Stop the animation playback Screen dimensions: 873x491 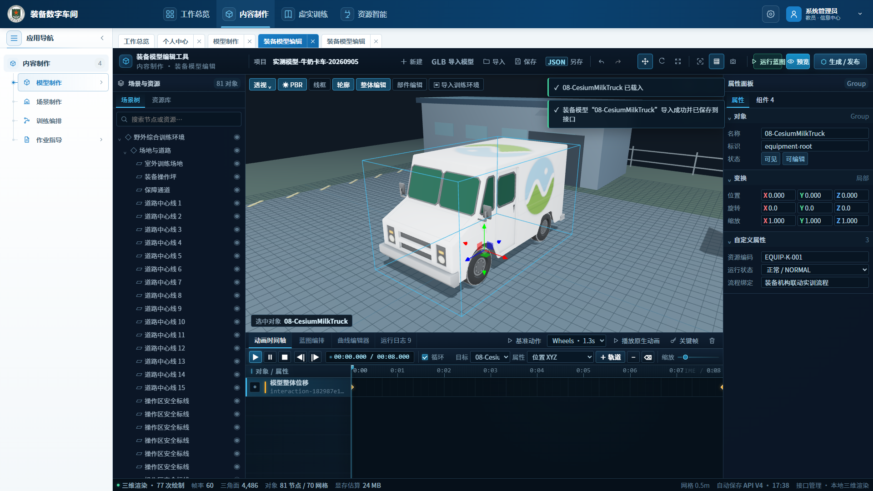[x=285, y=357]
